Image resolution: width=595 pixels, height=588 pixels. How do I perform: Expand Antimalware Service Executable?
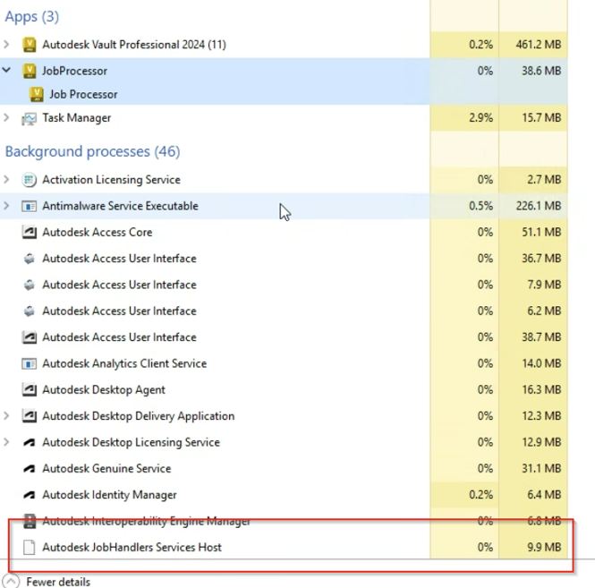(x=6, y=206)
